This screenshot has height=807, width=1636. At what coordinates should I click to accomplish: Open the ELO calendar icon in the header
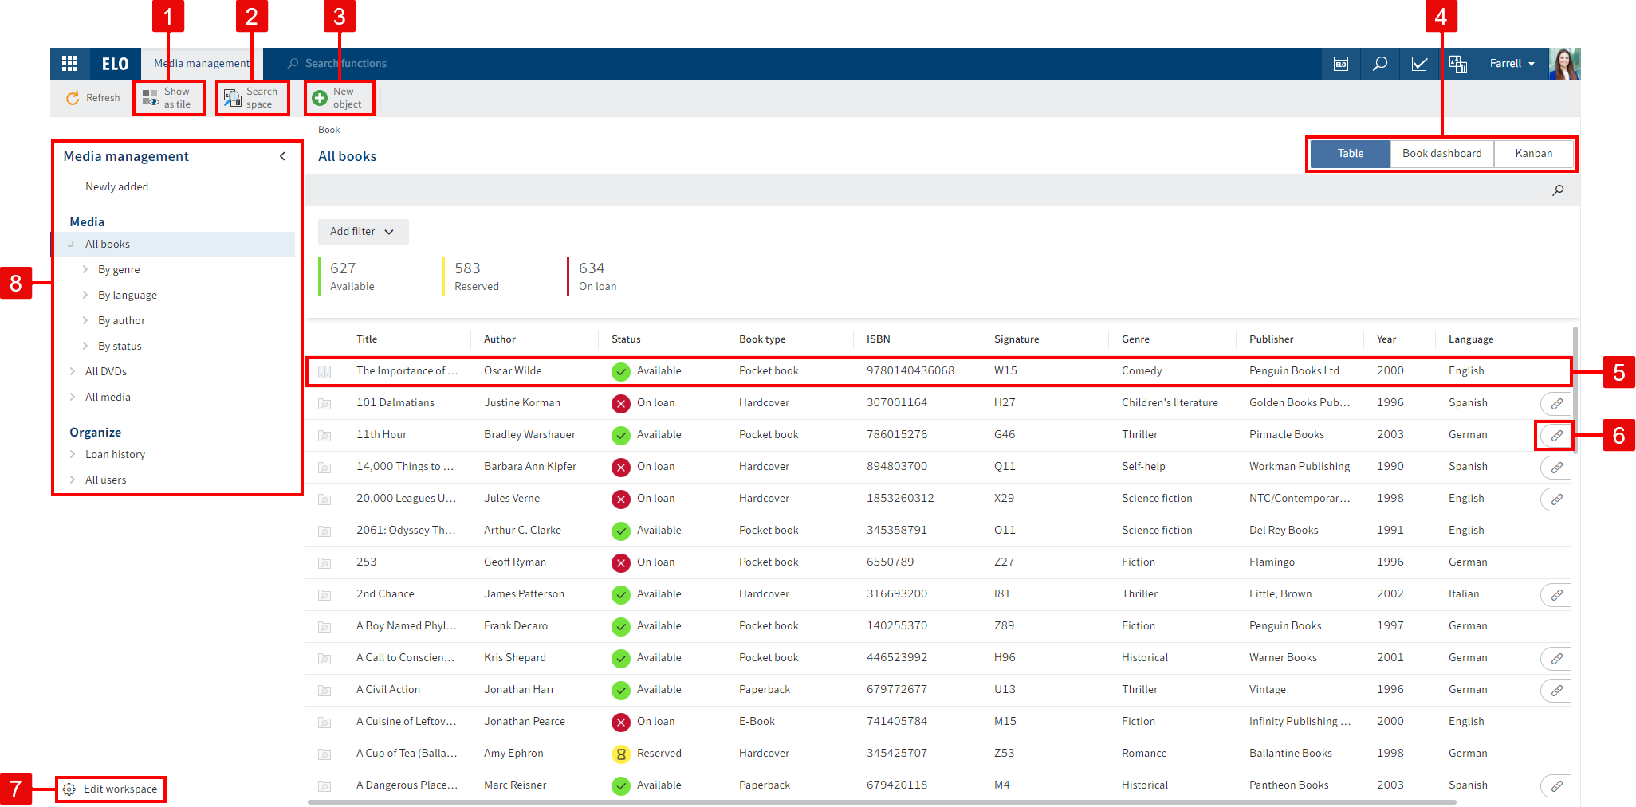click(1340, 63)
